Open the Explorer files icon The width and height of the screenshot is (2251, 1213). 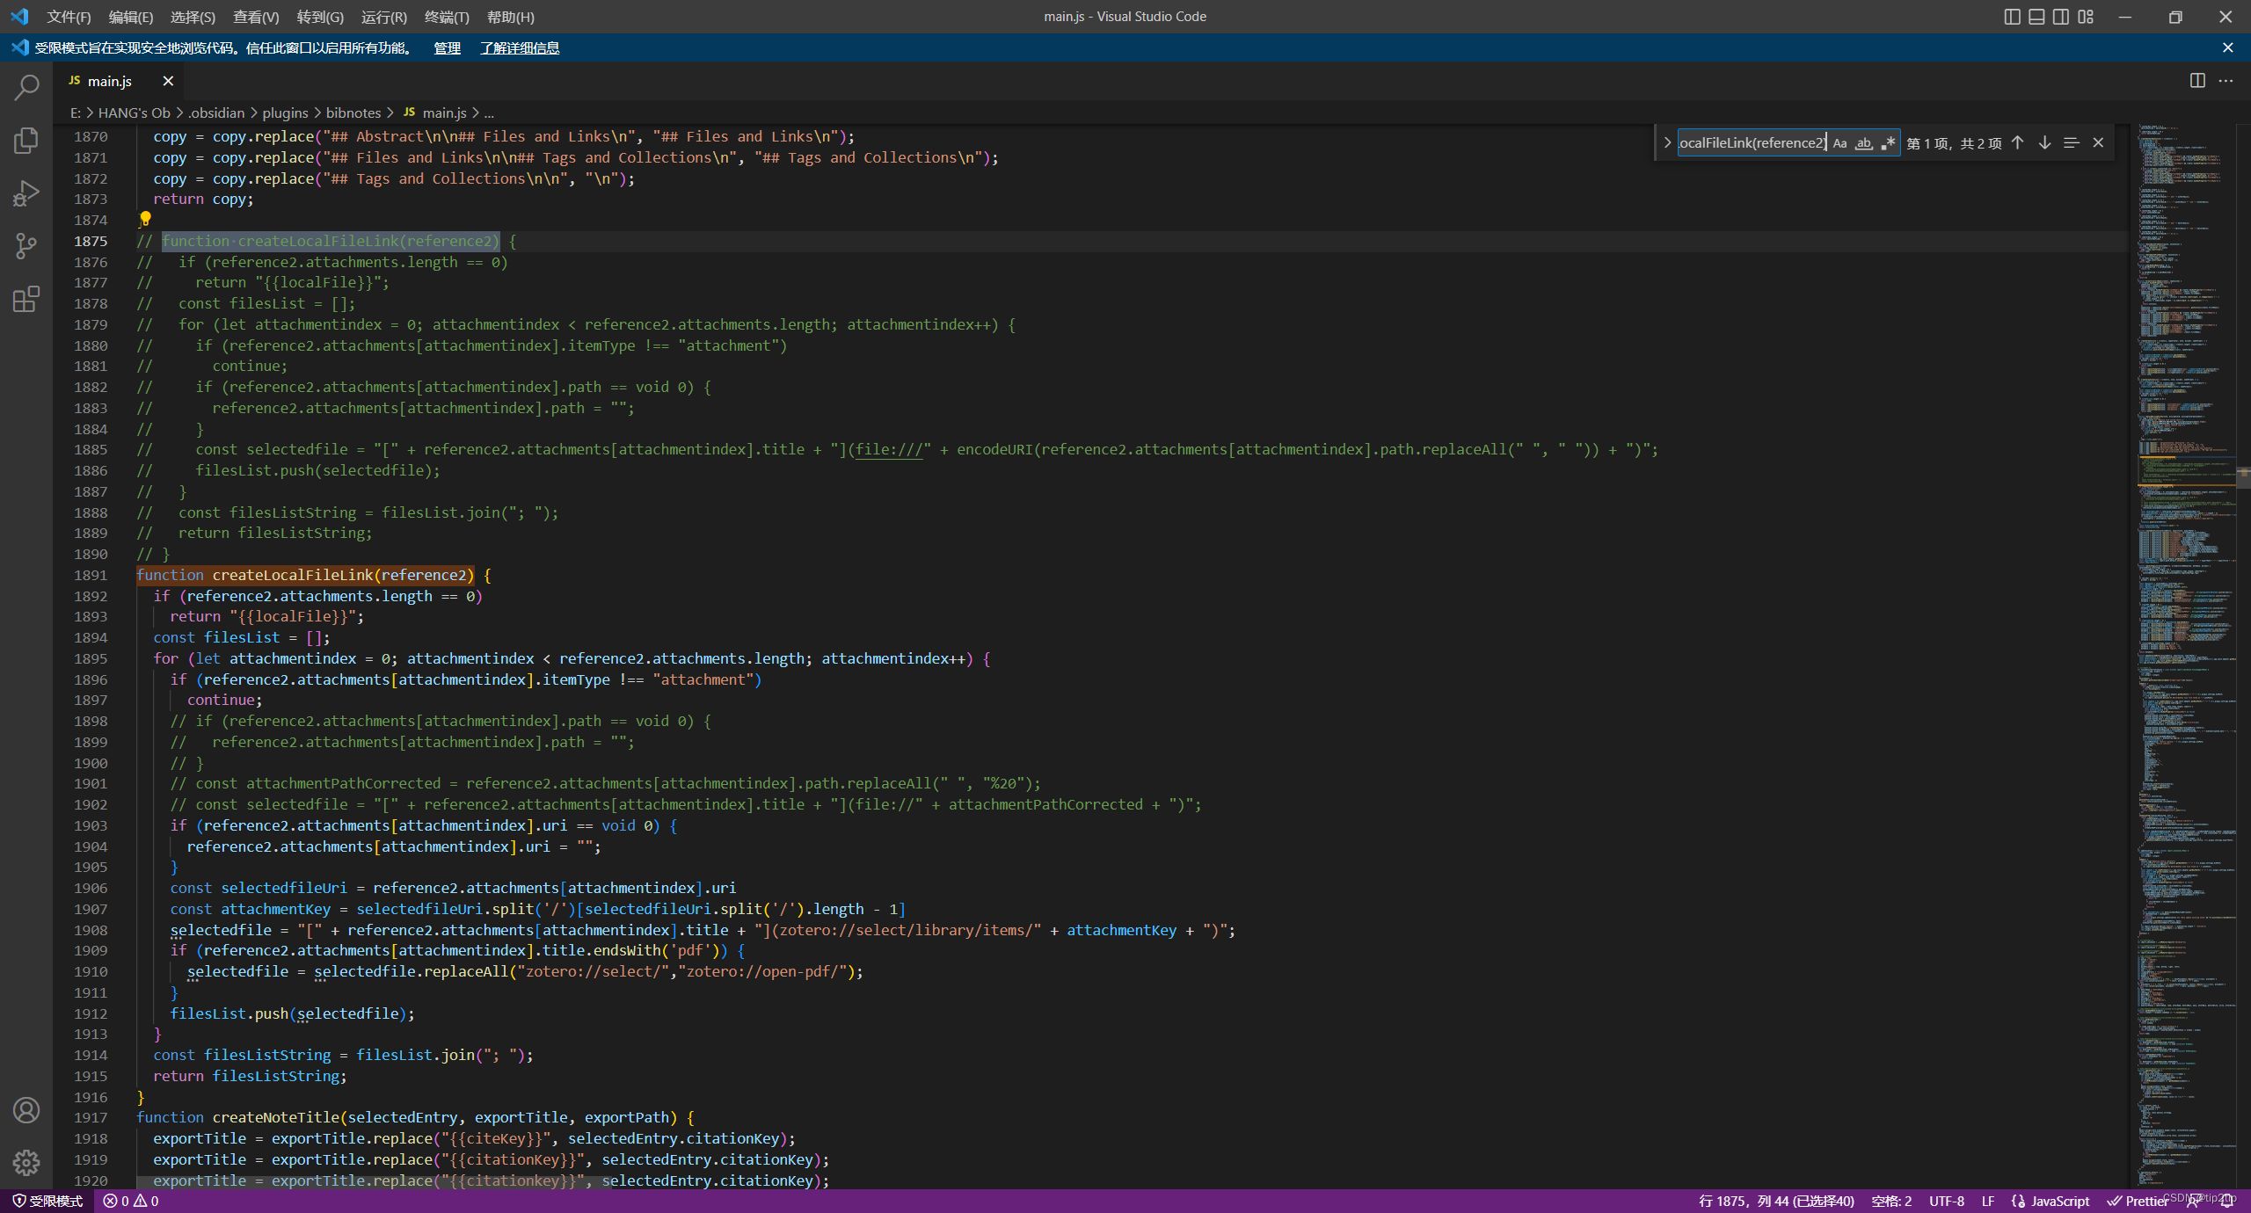click(x=26, y=141)
